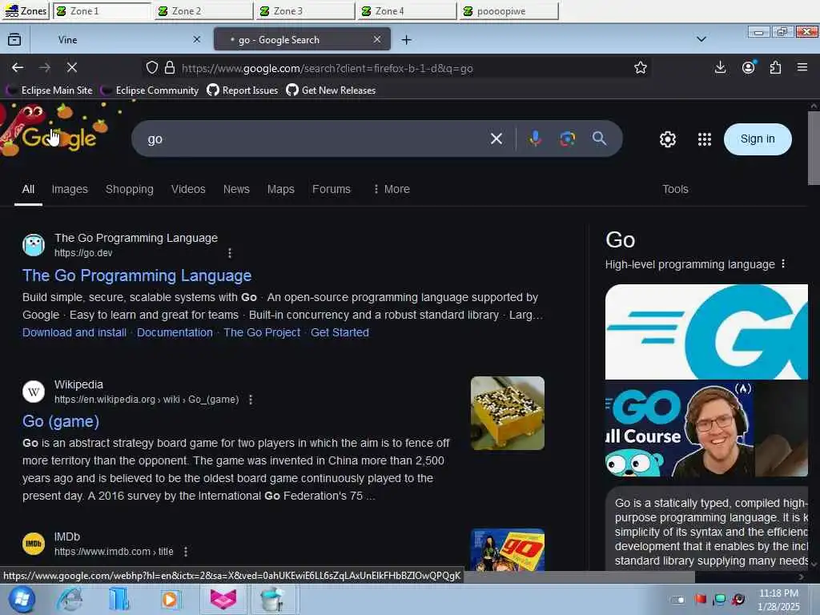The image size is (820, 615).
Task: Open the Download and install sitelink
Action: [74, 332]
